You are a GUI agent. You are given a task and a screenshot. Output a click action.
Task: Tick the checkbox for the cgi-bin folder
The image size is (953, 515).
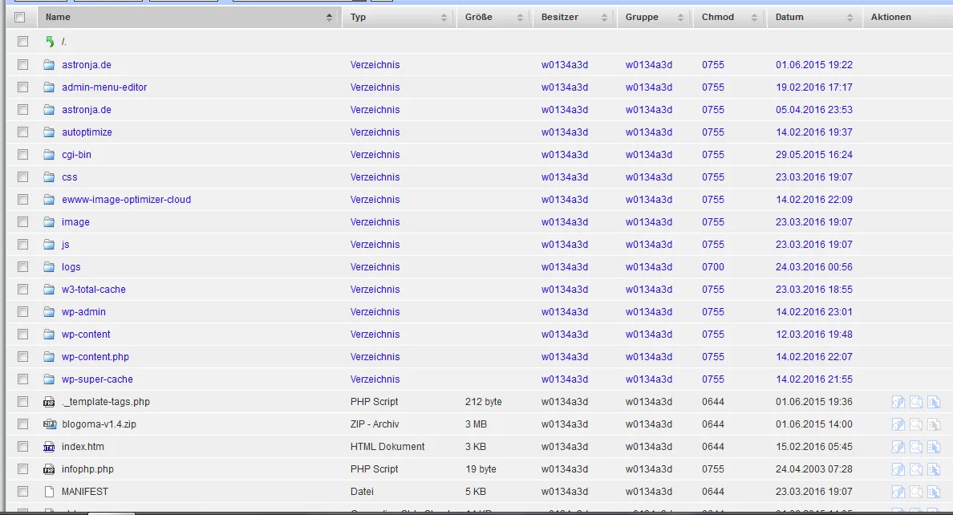click(23, 155)
